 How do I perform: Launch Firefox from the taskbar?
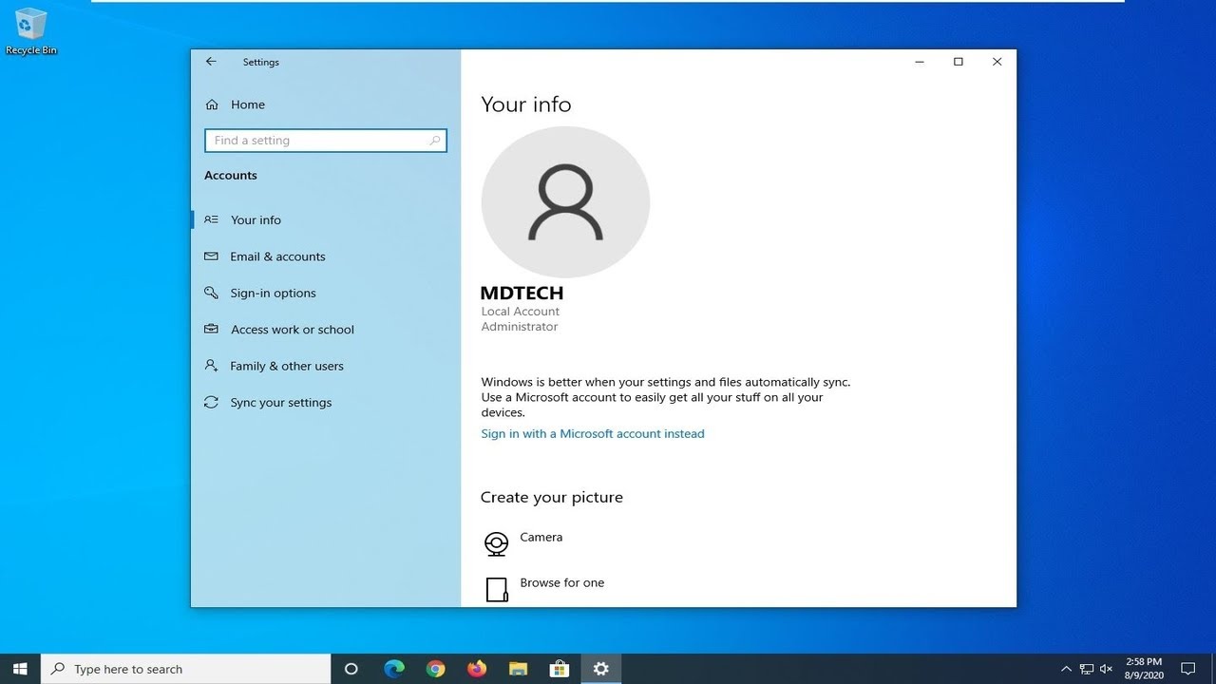[477, 669]
